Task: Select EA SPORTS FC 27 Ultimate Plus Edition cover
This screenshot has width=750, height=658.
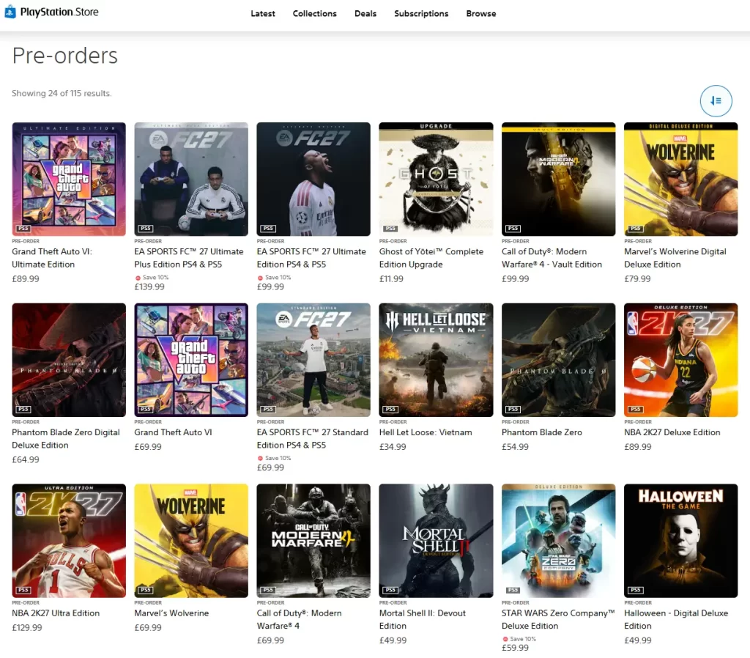Action: click(191, 179)
